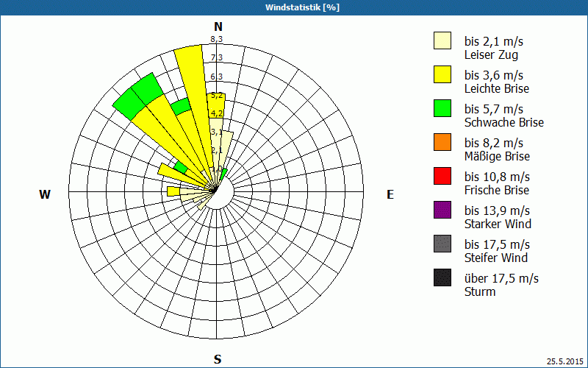
Task: Click the '7,3' scale value
Action: pyautogui.click(x=216, y=57)
